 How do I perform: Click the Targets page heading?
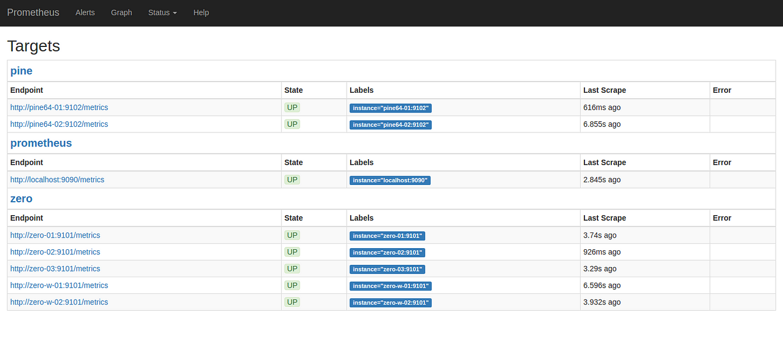(34, 46)
